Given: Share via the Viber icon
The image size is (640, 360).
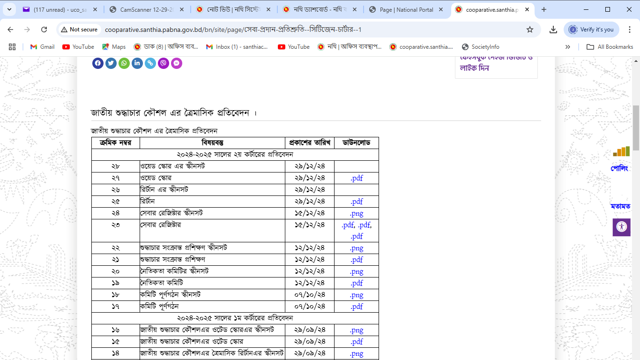Looking at the screenshot, I should pos(164,63).
